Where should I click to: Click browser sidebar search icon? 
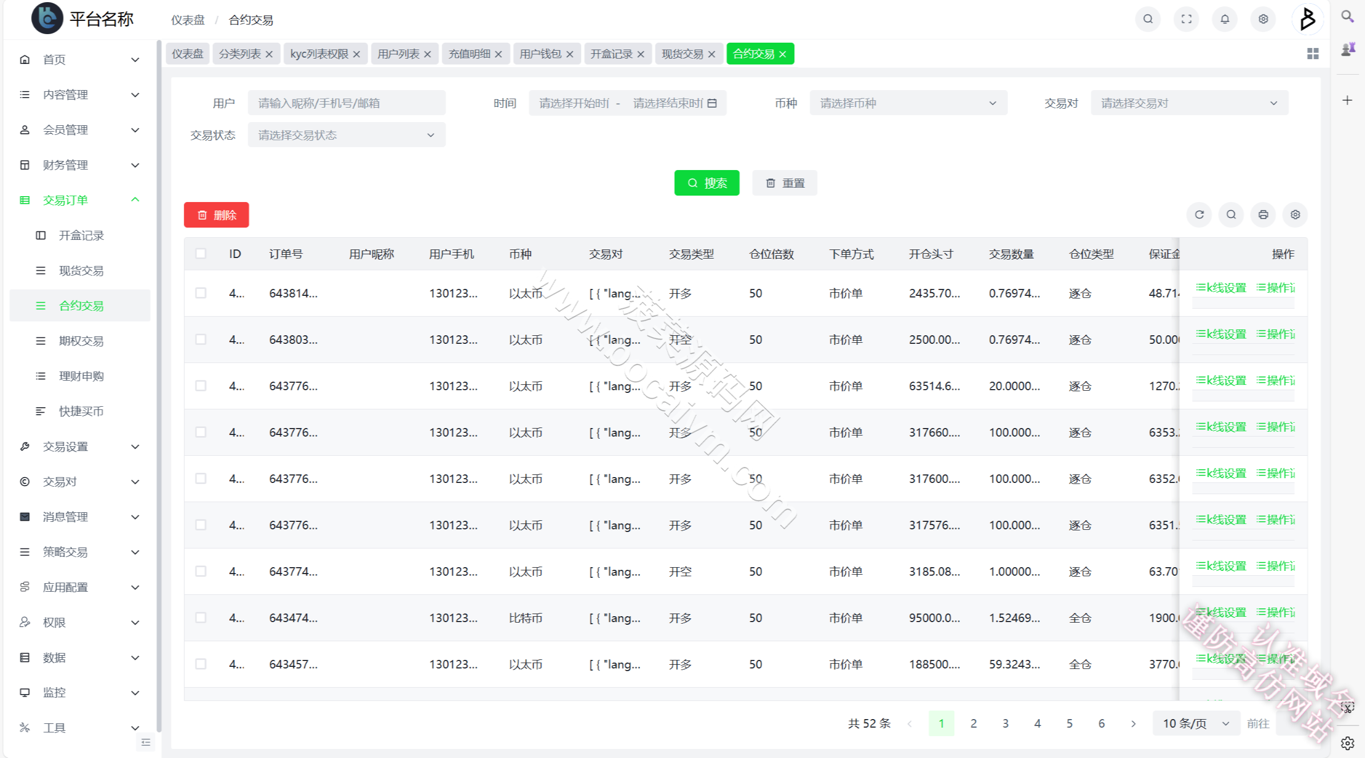(x=1347, y=17)
